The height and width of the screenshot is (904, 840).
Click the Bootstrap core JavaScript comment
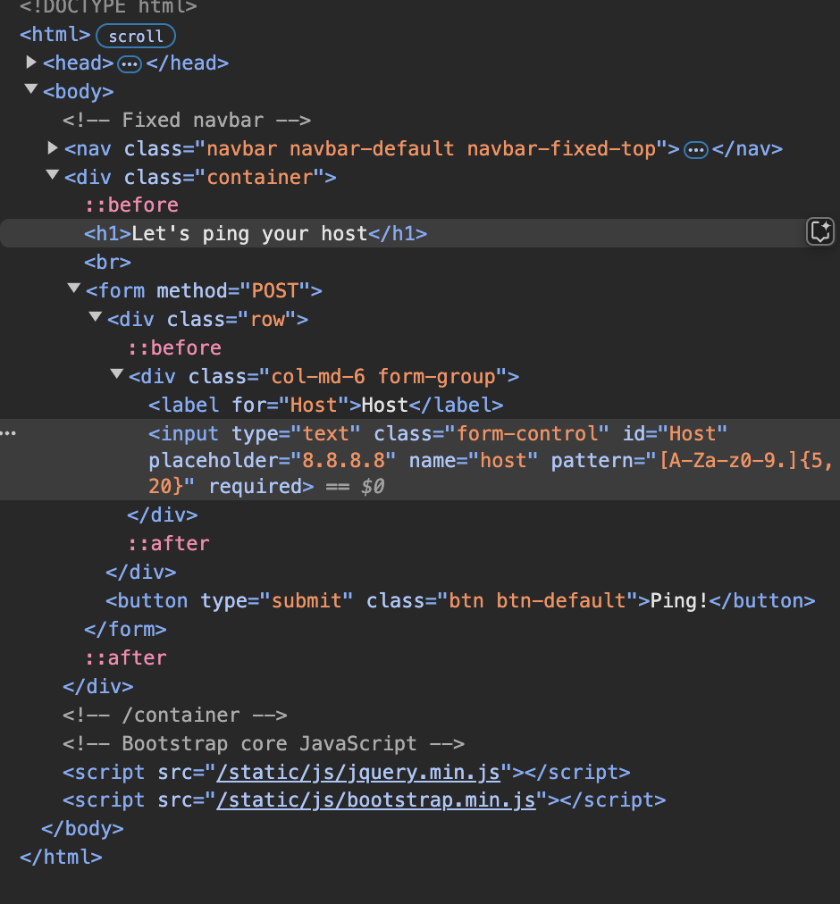point(264,744)
